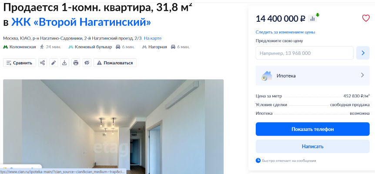375x174 pixels.
Task: Expand the Ипотека section chevron
Action: (362, 75)
